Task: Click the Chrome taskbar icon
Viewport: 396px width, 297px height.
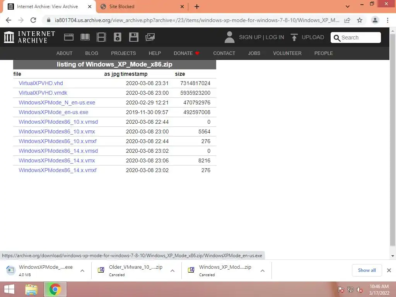Action: pyautogui.click(x=55, y=289)
